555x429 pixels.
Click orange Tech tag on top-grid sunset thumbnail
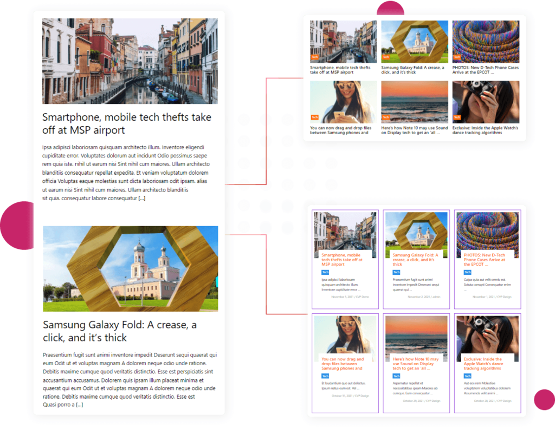(x=386, y=117)
